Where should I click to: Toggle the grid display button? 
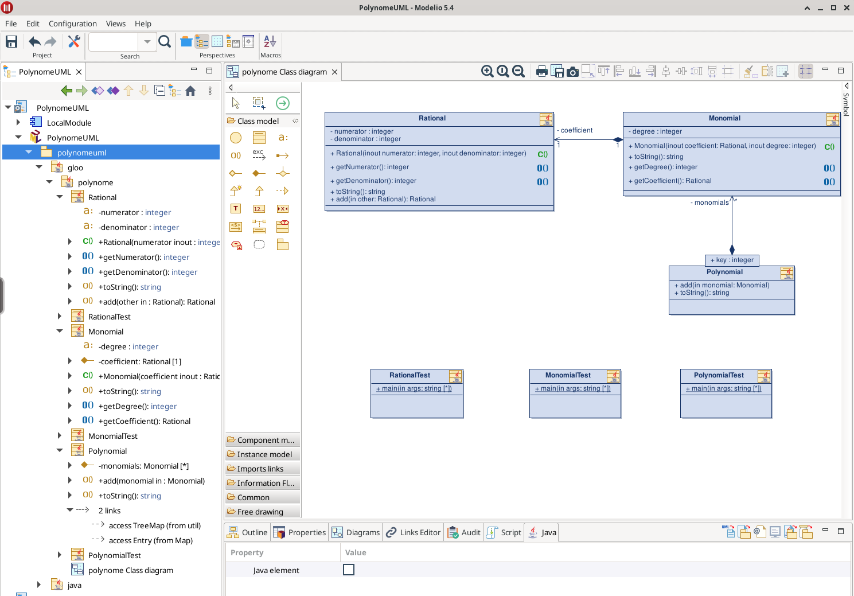tap(806, 71)
